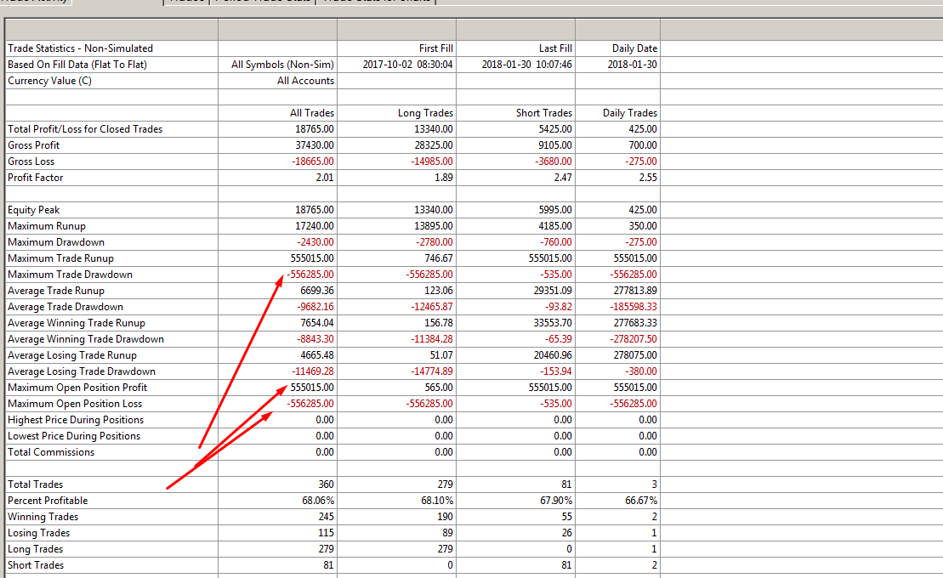Click Maximum Open Position Profit All Trades value

(311, 388)
